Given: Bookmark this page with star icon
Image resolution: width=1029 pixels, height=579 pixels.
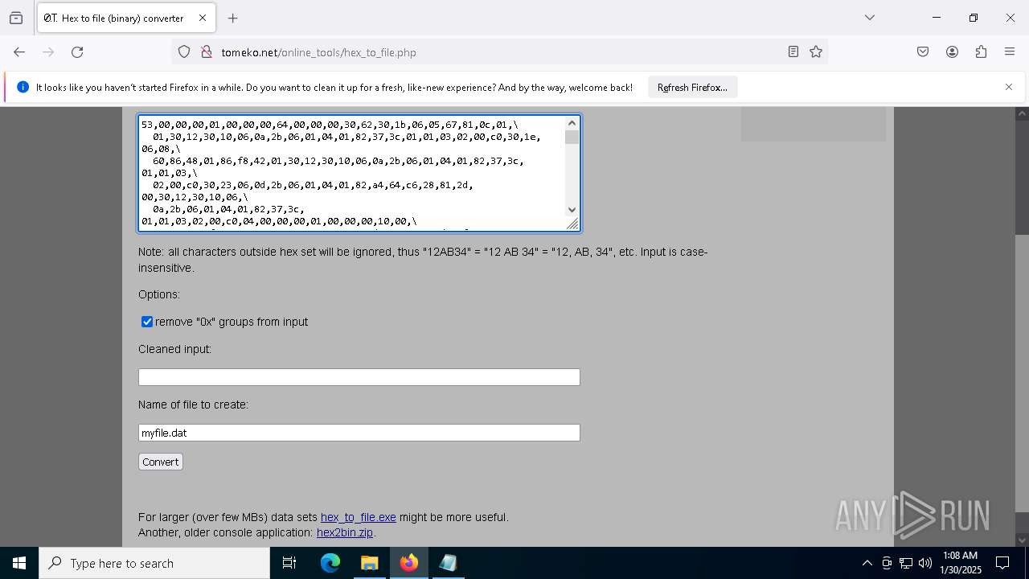Looking at the screenshot, I should [816, 52].
